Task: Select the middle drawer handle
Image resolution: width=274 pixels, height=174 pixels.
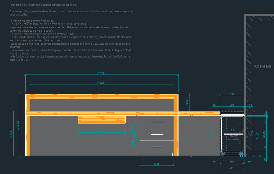Action: coord(157,134)
